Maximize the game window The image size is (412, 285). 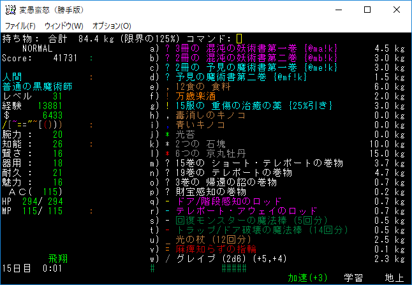click(x=367, y=10)
